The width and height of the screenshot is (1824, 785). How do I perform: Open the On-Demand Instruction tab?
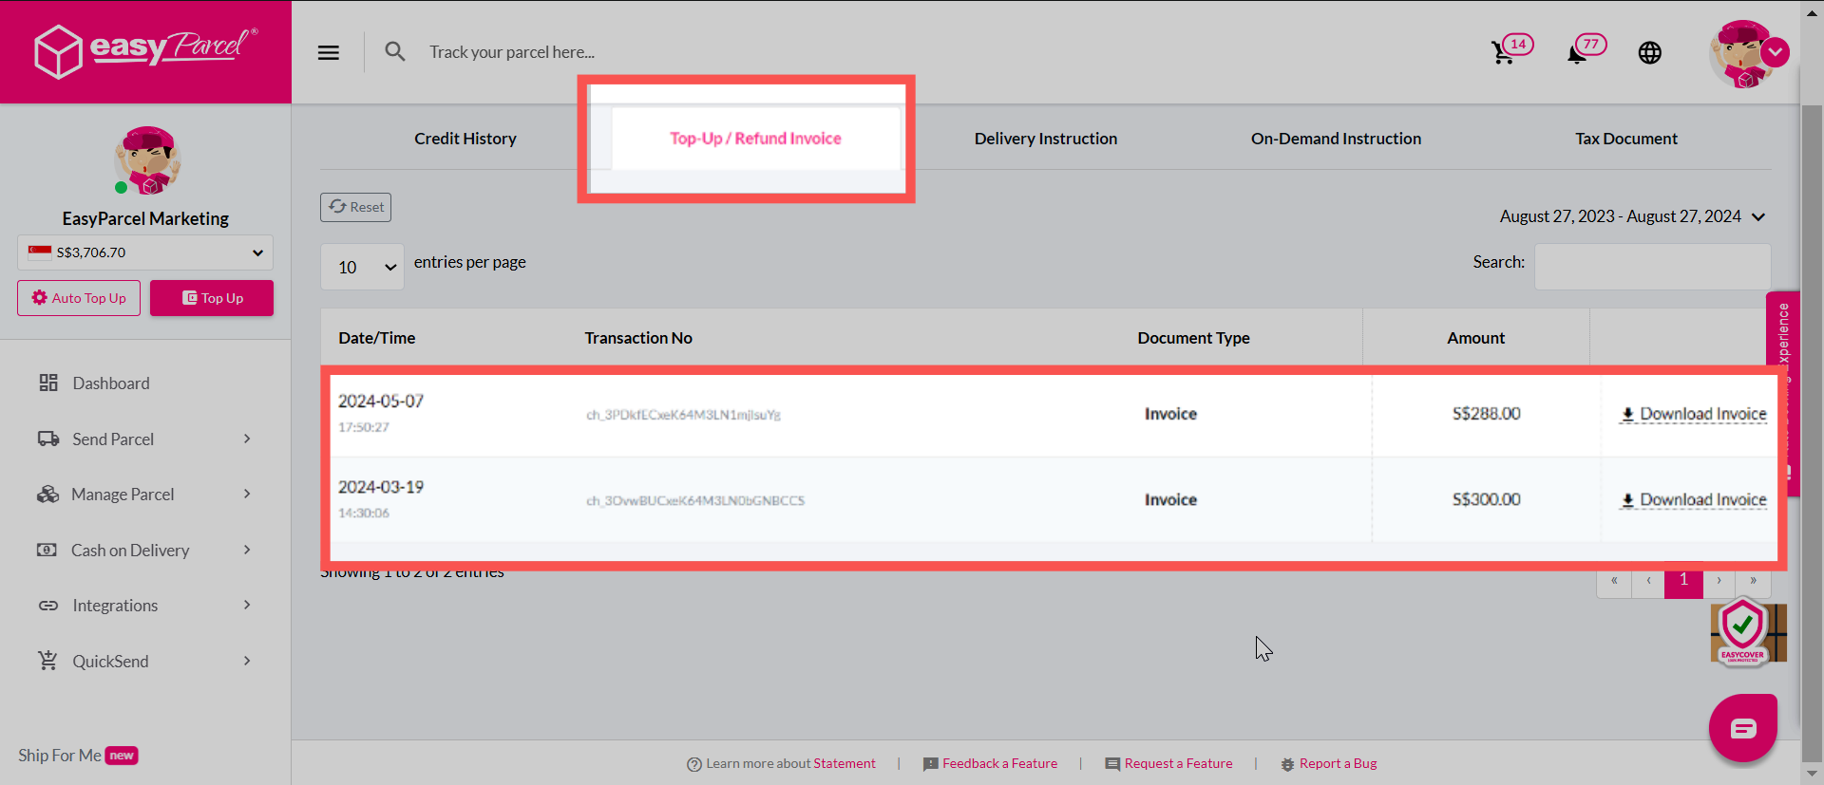click(x=1336, y=139)
